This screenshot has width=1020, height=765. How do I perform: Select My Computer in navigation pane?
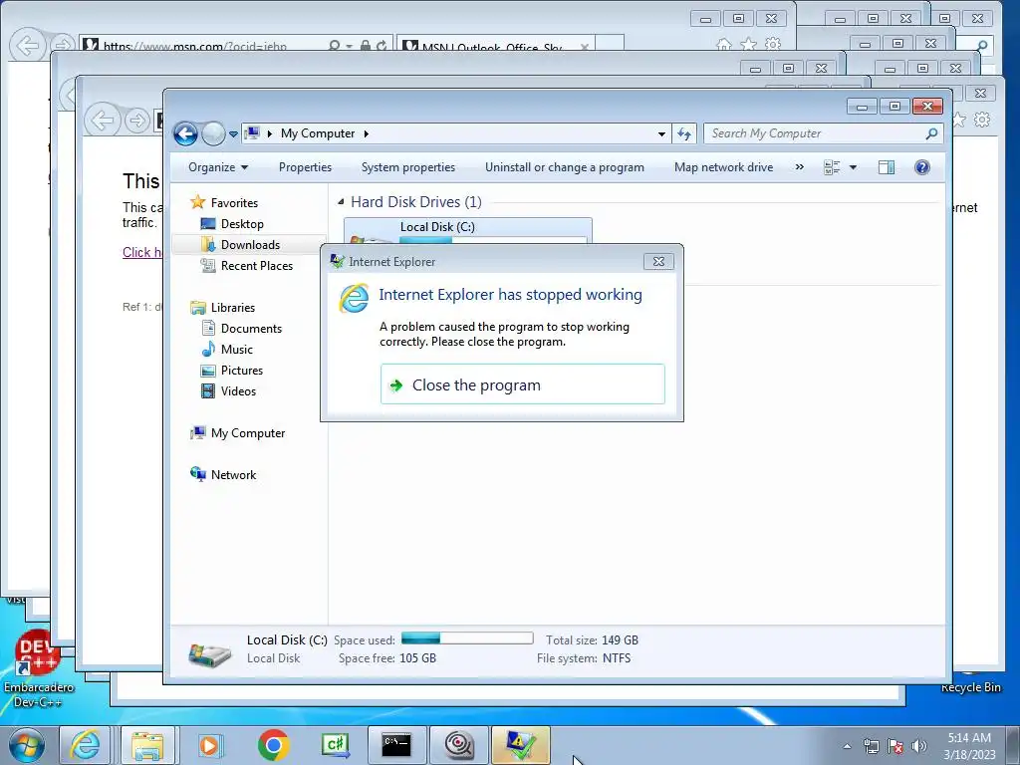tap(247, 433)
